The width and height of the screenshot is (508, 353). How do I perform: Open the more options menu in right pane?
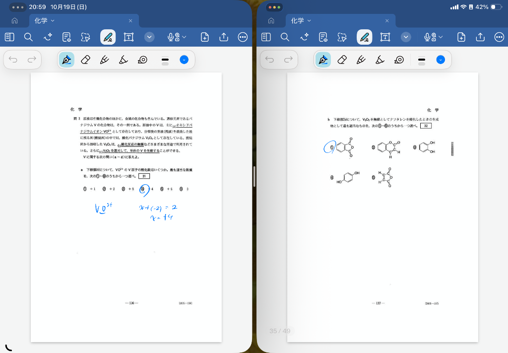tap(499, 37)
